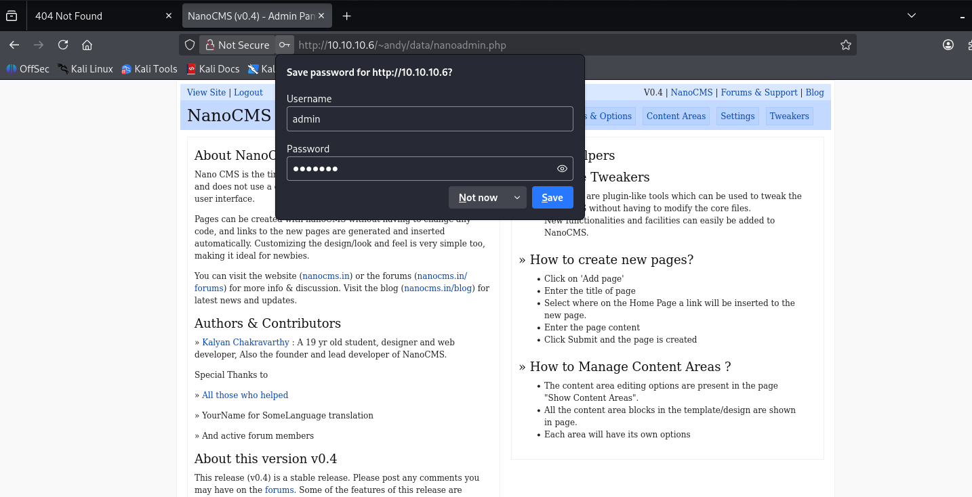Viewport: 972px width, 497px height.
Task: Follow the forums link in version notes
Action: click(279, 490)
